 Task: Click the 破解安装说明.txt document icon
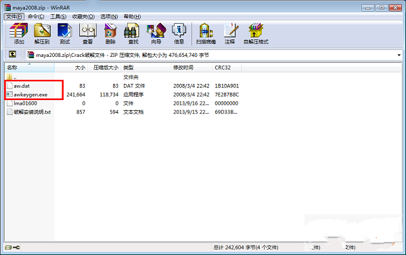tap(9, 112)
